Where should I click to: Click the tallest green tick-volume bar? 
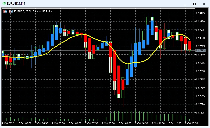tap(127, 115)
